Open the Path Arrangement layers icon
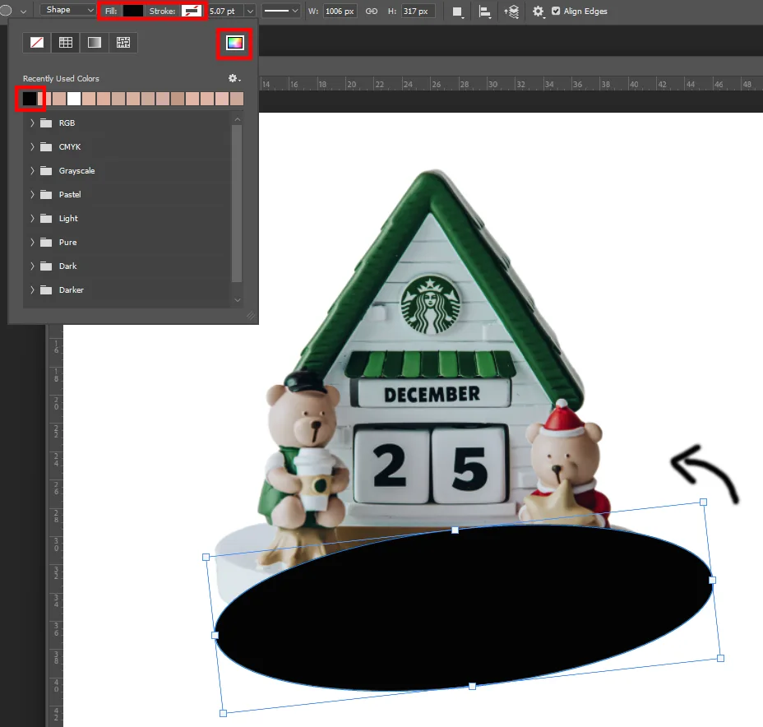The image size is (763, 727). (511, 12)
